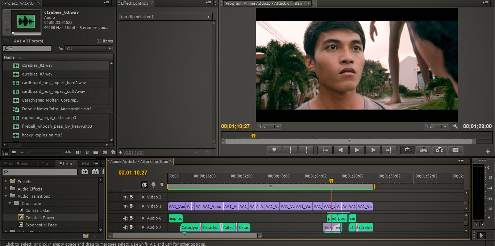Select the Constant Gain transition
The image size is (495, 246).
click(x=38, y=210)
